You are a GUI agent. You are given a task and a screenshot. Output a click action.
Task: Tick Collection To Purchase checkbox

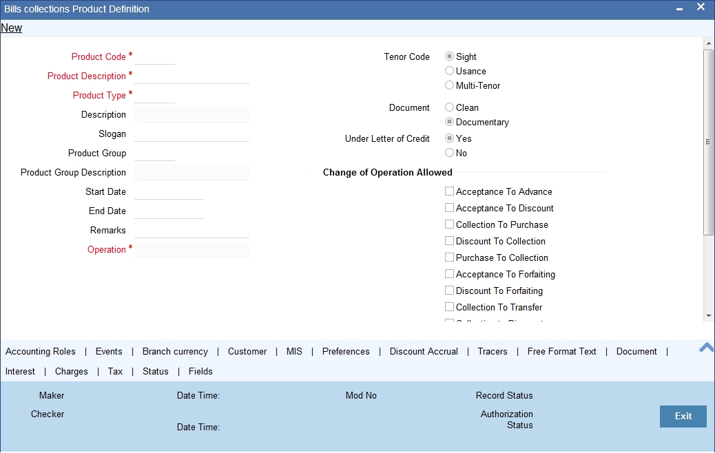pos(449,224)
